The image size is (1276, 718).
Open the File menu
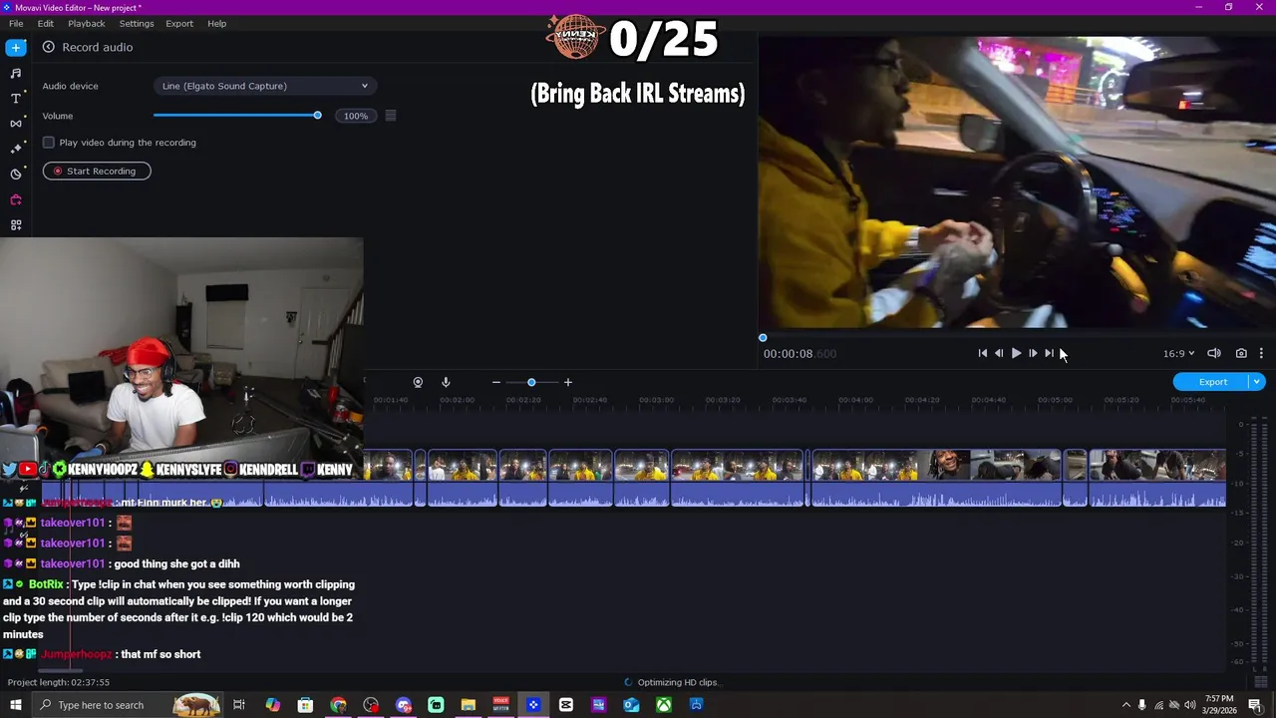[x=16, y=23]
